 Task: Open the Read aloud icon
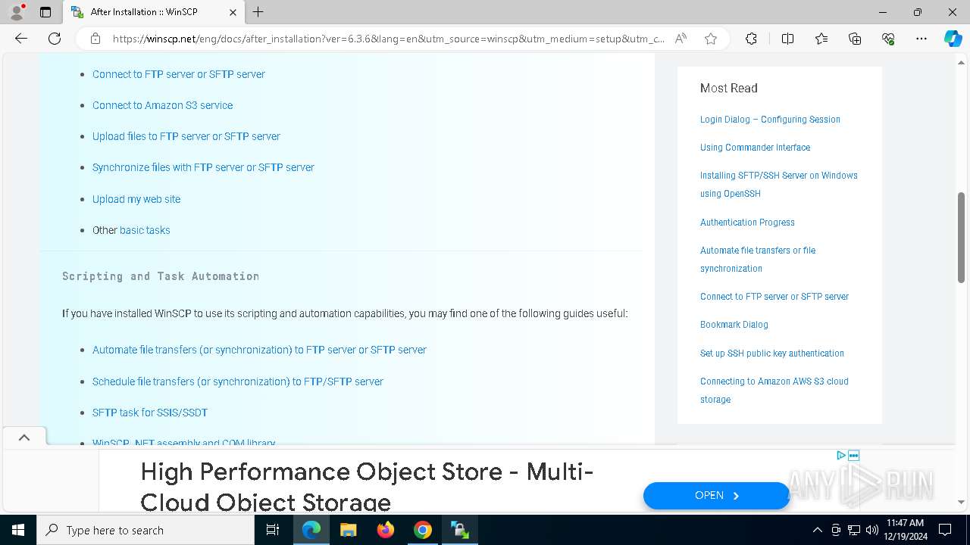(x=681, y=39)
